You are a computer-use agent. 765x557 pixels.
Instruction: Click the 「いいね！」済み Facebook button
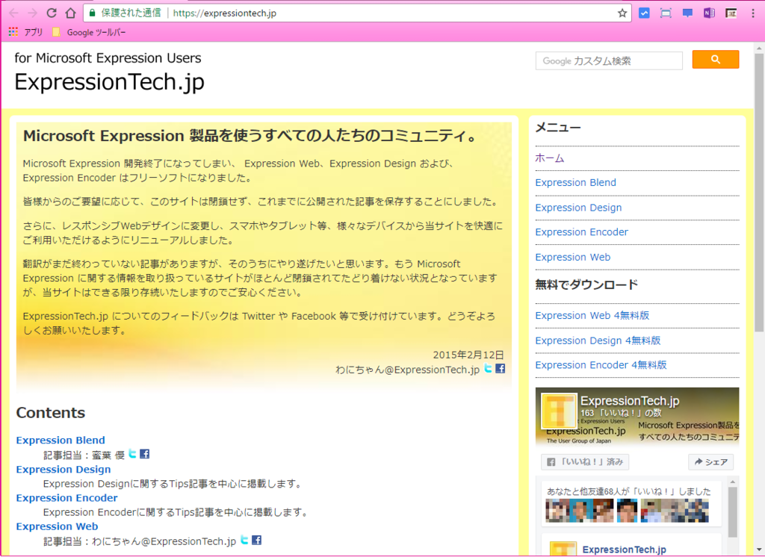pos(584,462)
